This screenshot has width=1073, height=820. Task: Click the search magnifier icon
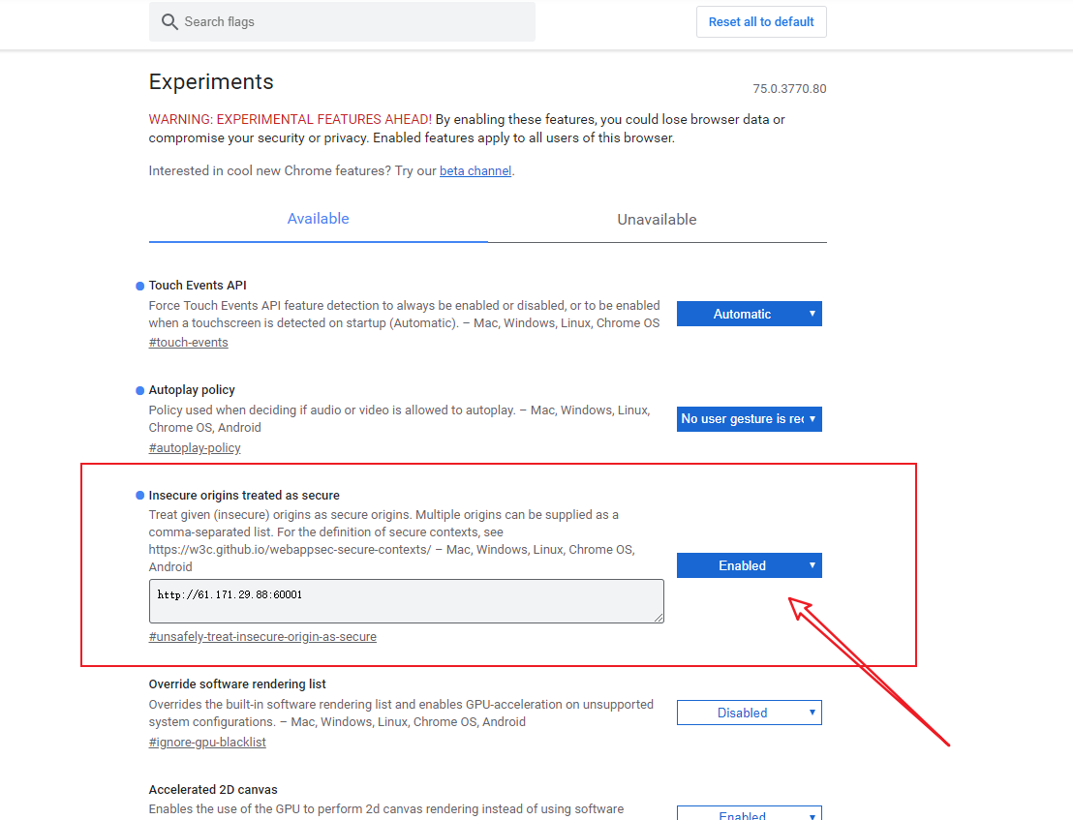click(169, 21)
